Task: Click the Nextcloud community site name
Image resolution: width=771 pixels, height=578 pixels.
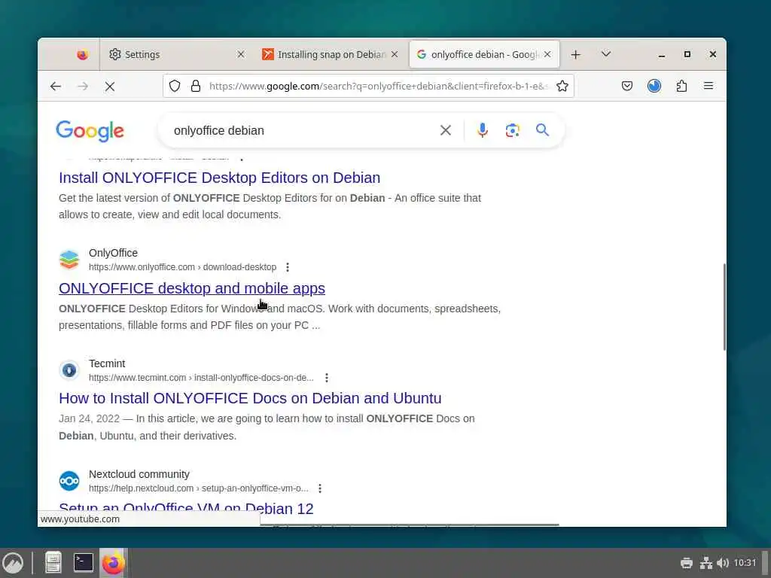Action: pyautogui.click(x=139, y=474)
